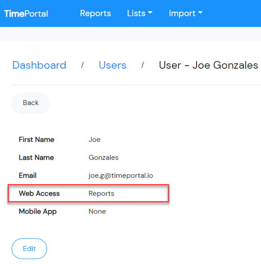The image size is (261, 264).
Task: Click the Email field label
Action: point(28,176)
